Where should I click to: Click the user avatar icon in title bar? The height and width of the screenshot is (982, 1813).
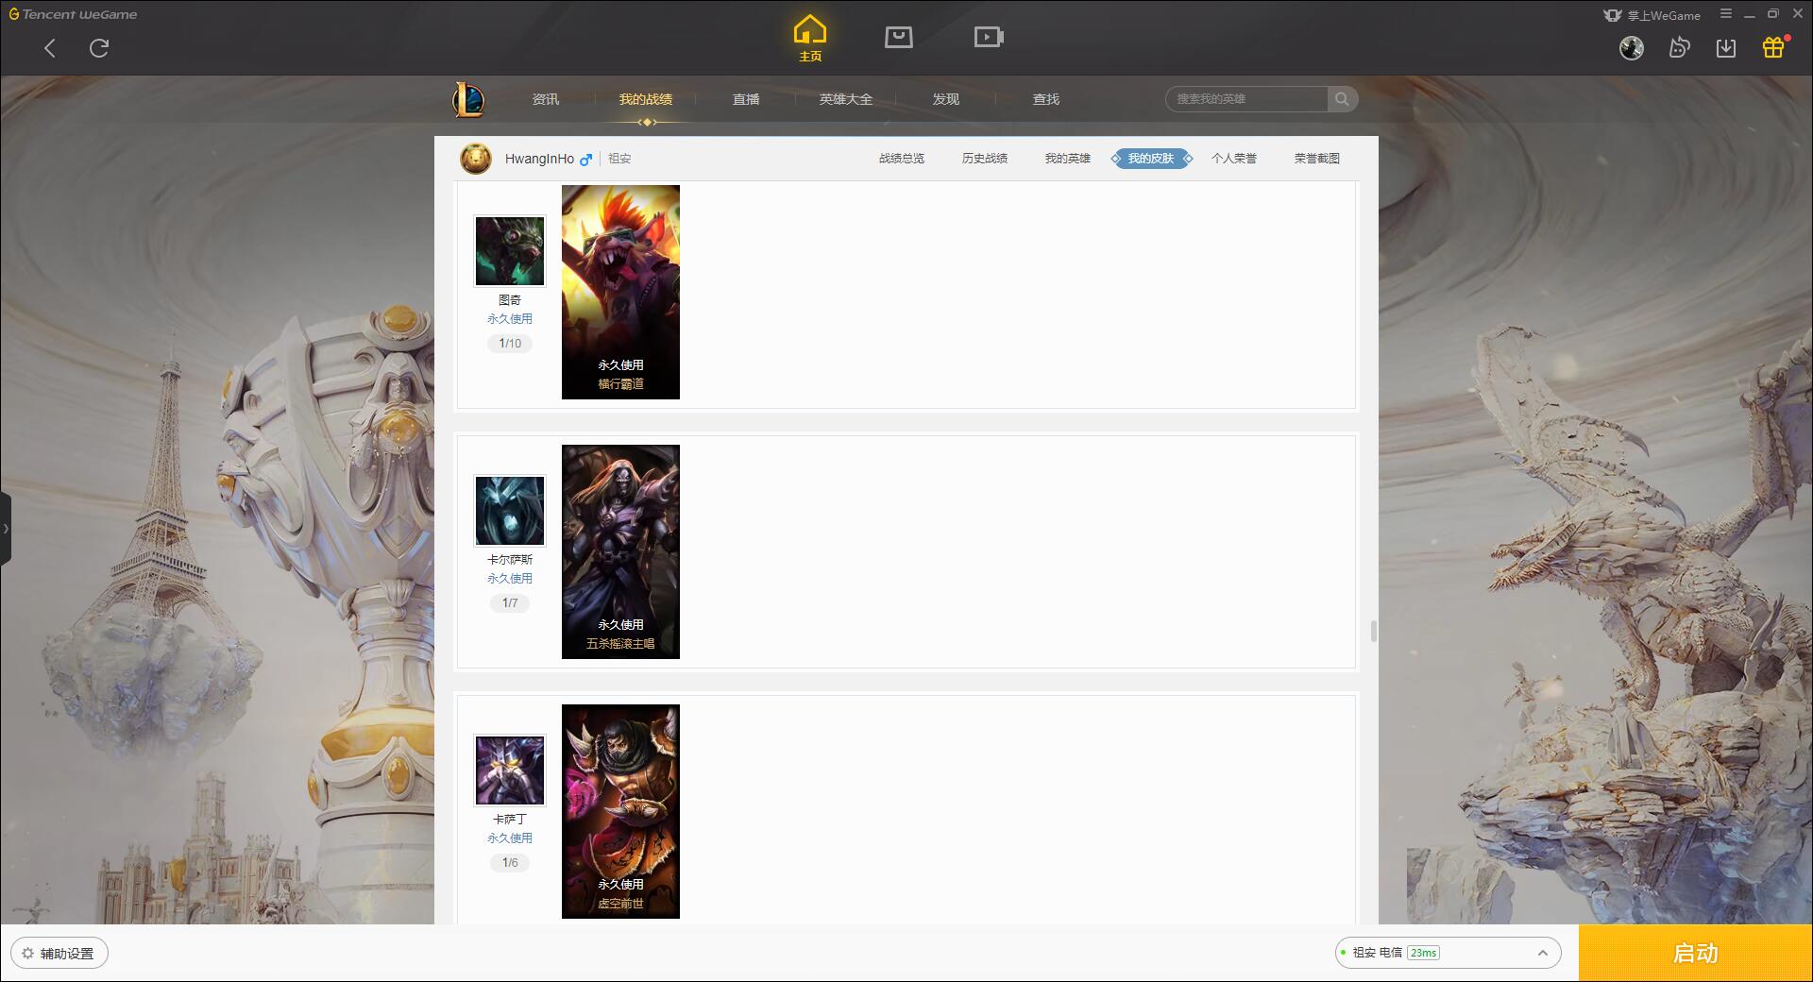point(1632,47)
